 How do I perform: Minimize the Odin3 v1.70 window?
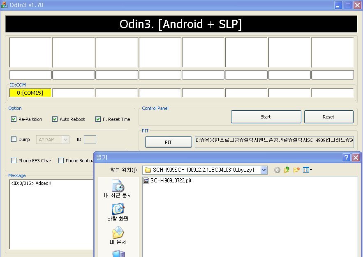pyautogui.click(x=338, y=5)
